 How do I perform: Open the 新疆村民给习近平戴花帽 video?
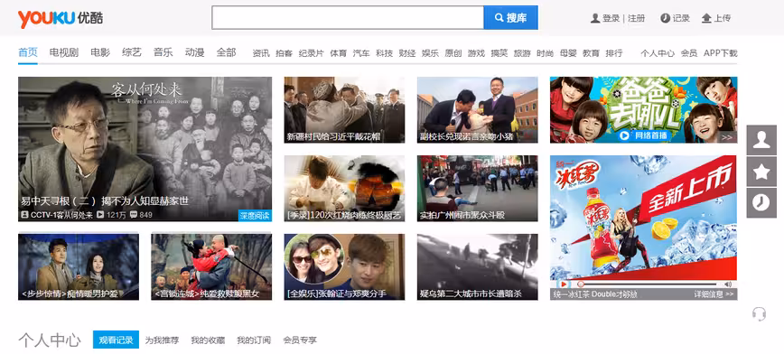[344, 109]
